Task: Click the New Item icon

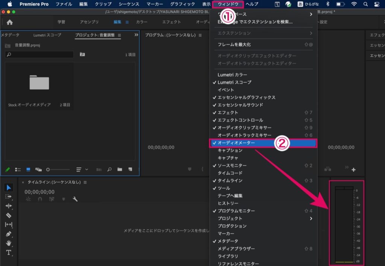Action: pos(130,169)
